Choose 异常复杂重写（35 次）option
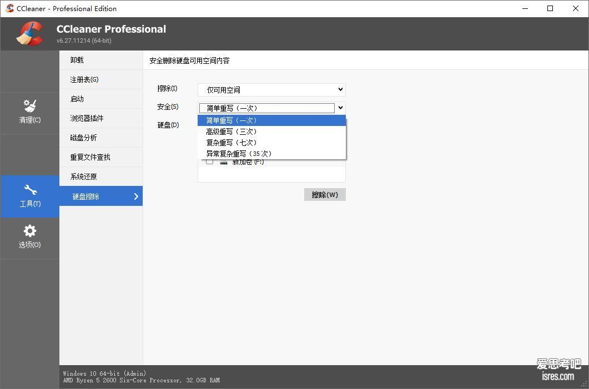Viewport: 589px width, 389px height. 271,154
